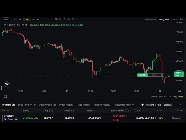This screenshot has width=186, height=140.
Task: Expand the collapsed drawing tools side handle
Action: [x=1, y=88]
